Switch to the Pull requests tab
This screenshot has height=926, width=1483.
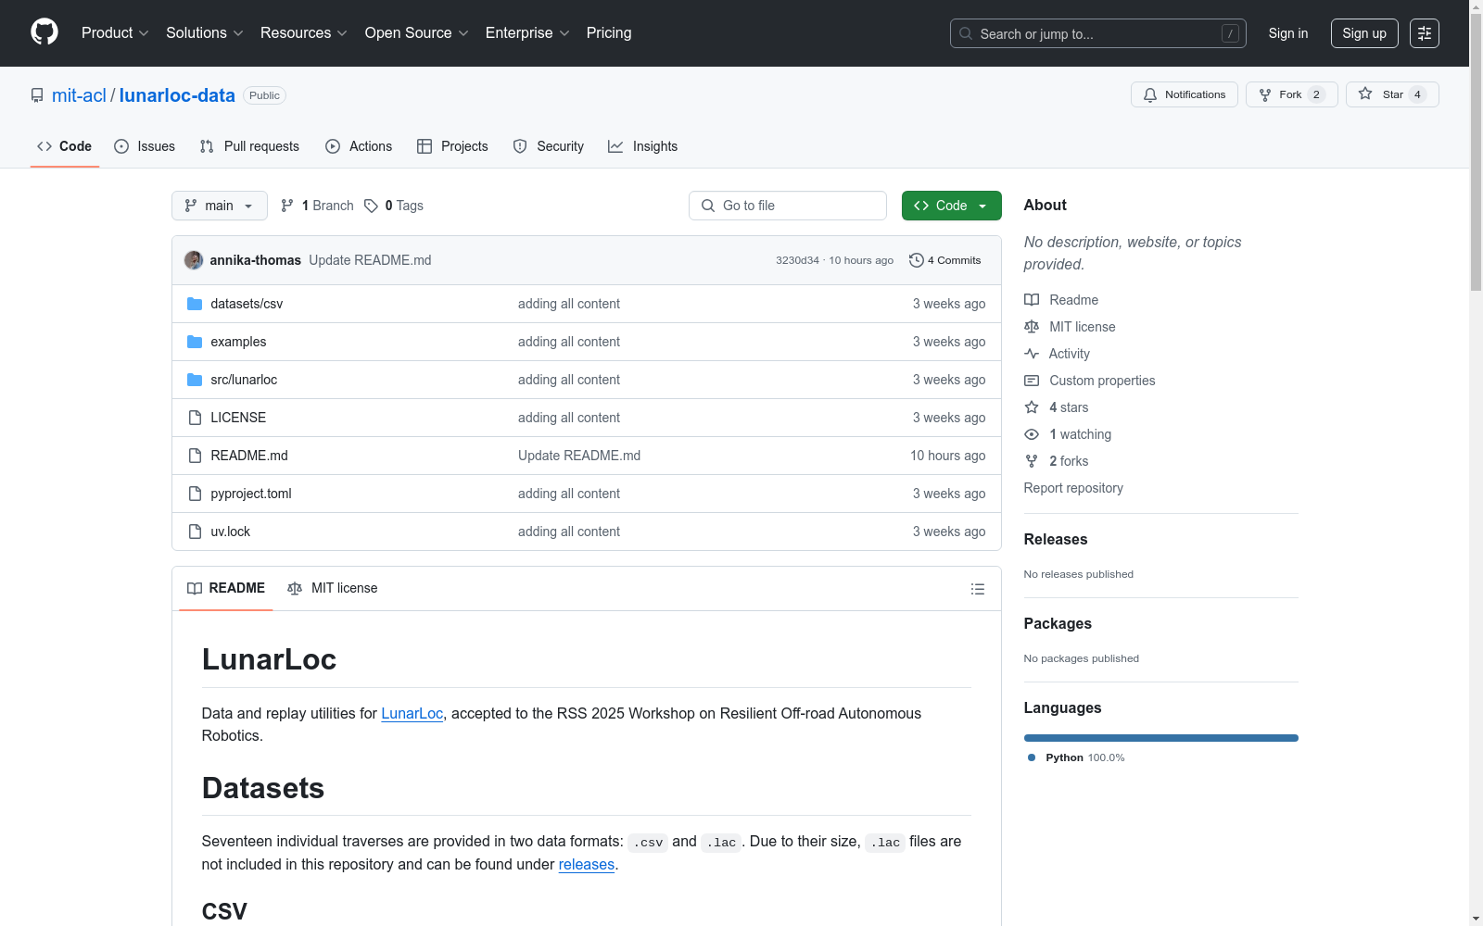click(x=249, y=146)
